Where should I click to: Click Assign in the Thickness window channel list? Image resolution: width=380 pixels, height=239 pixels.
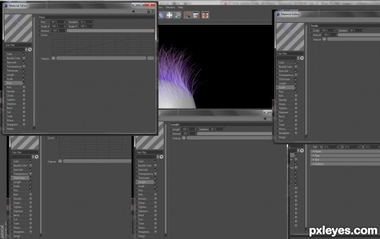coord(16,236)
